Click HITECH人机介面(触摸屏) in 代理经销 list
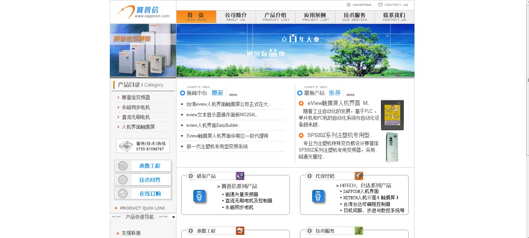The height and width of the screenshot is (238, 529). coord(371,198)
